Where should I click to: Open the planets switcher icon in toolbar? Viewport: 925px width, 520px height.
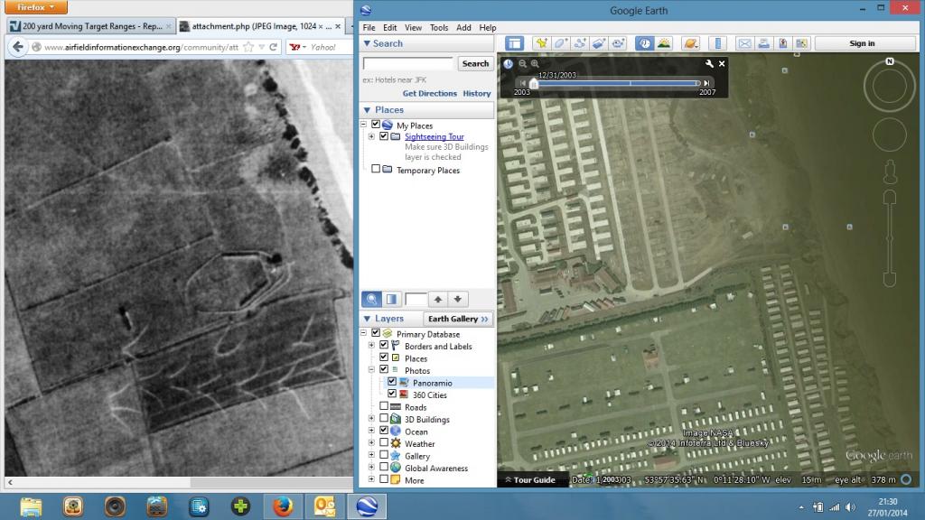[x=690, y=43]
